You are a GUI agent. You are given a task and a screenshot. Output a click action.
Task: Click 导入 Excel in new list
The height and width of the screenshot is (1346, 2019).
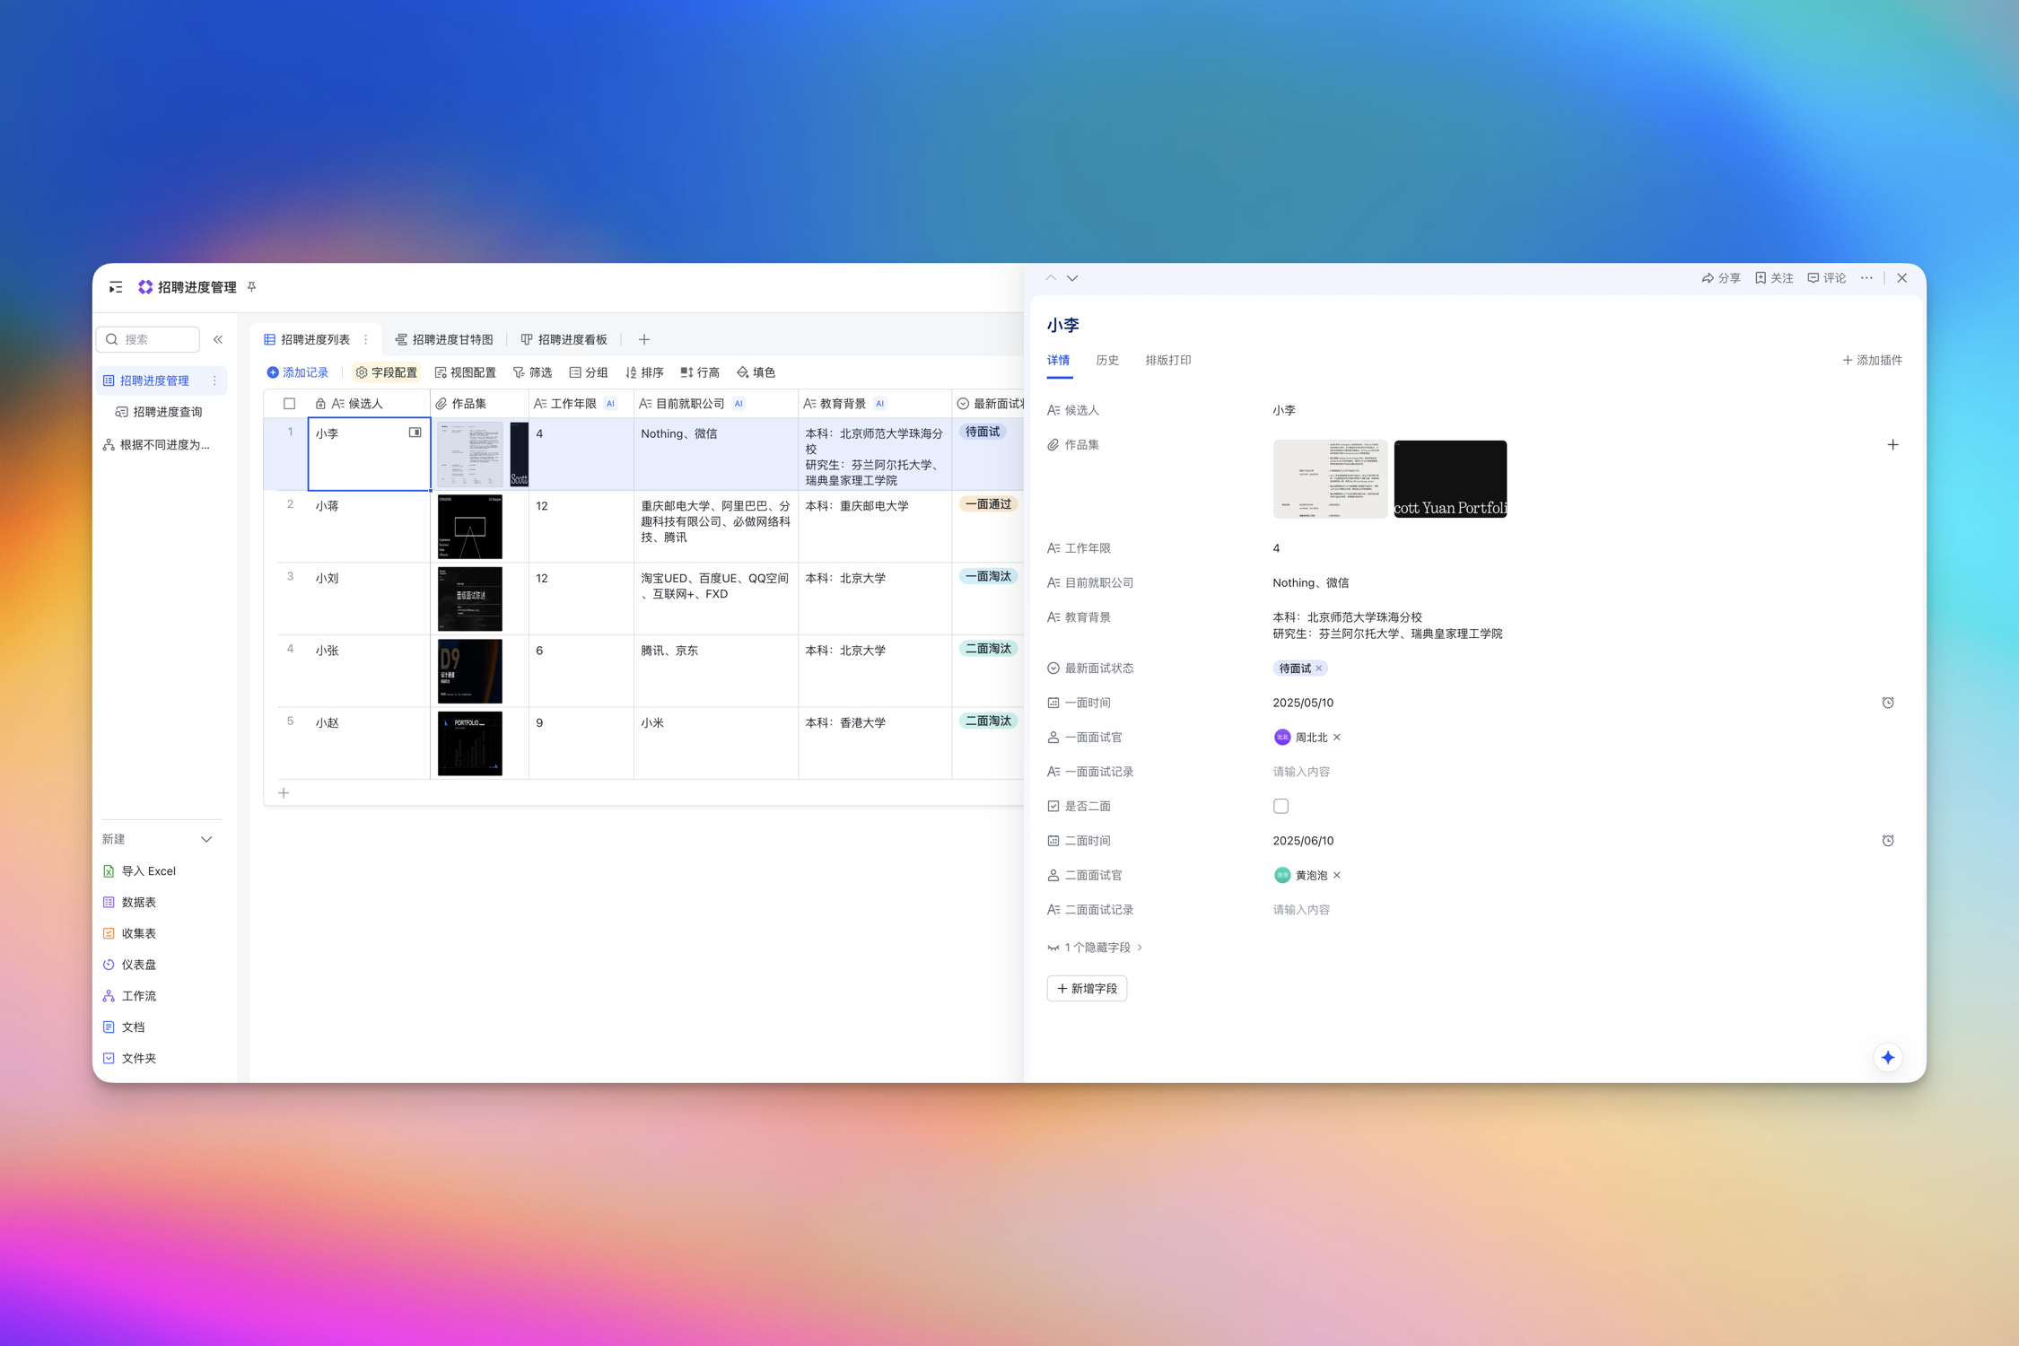(x=139, y=871)
